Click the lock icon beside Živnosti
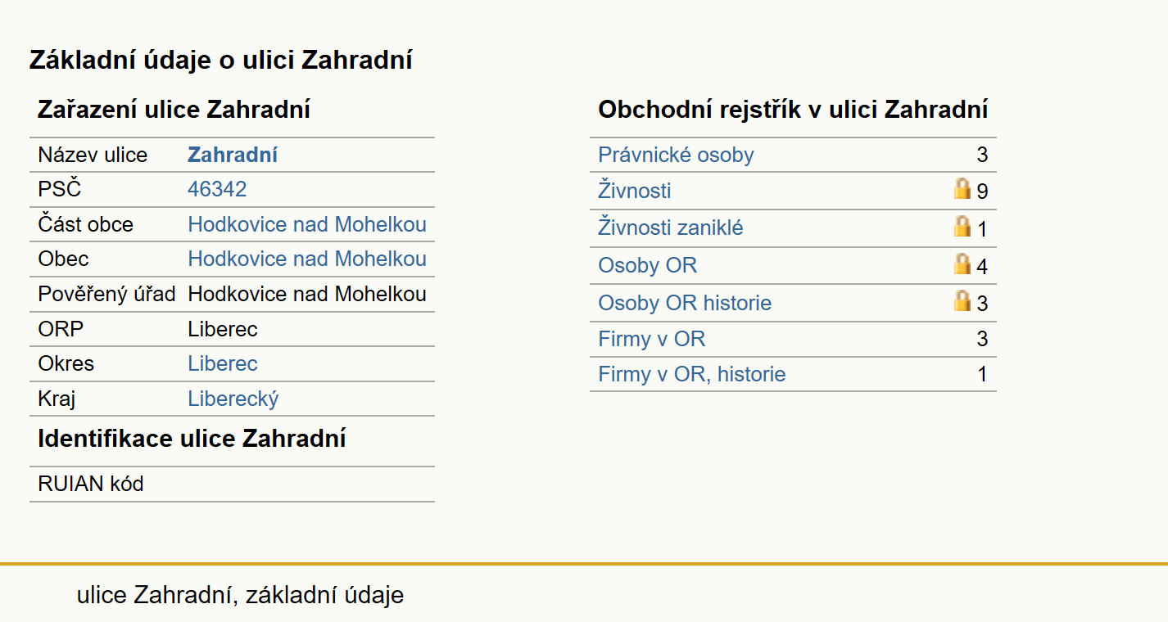 click(x=962, y=189)
